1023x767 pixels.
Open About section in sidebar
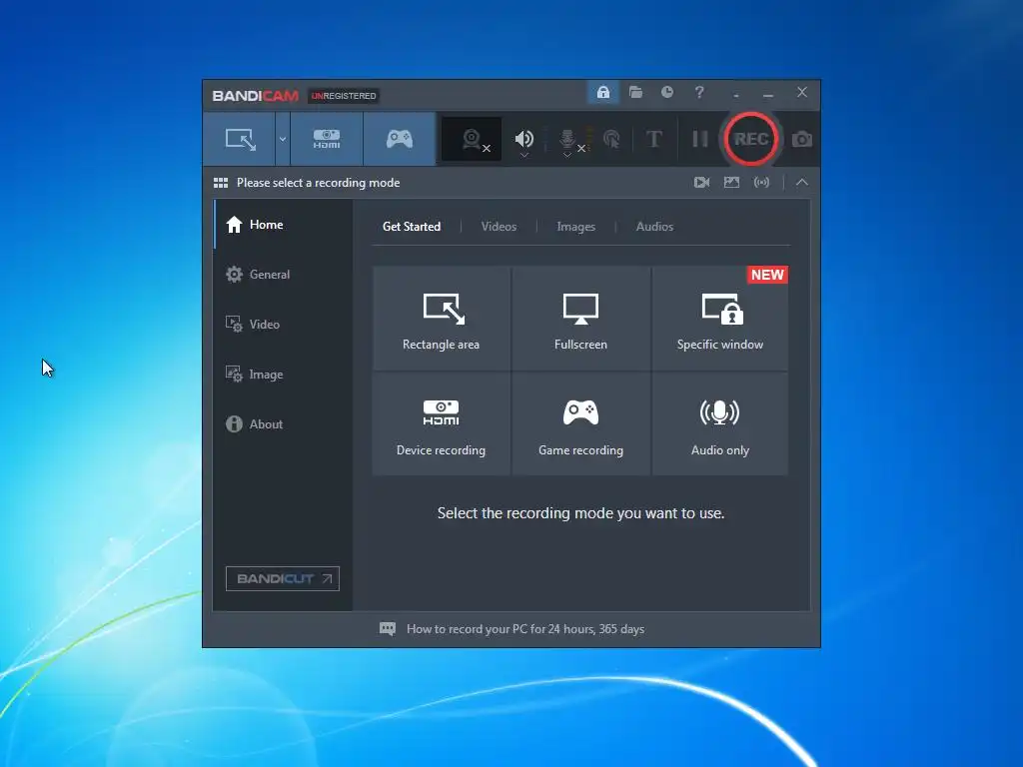point(283,423)
